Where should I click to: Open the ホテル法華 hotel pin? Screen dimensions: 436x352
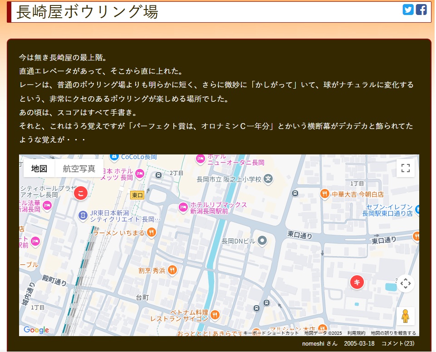point(47,206)
